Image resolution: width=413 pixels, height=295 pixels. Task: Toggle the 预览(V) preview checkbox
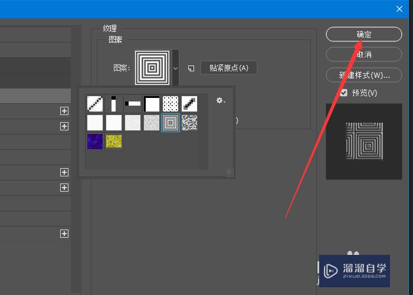click(x=343, y=93)
